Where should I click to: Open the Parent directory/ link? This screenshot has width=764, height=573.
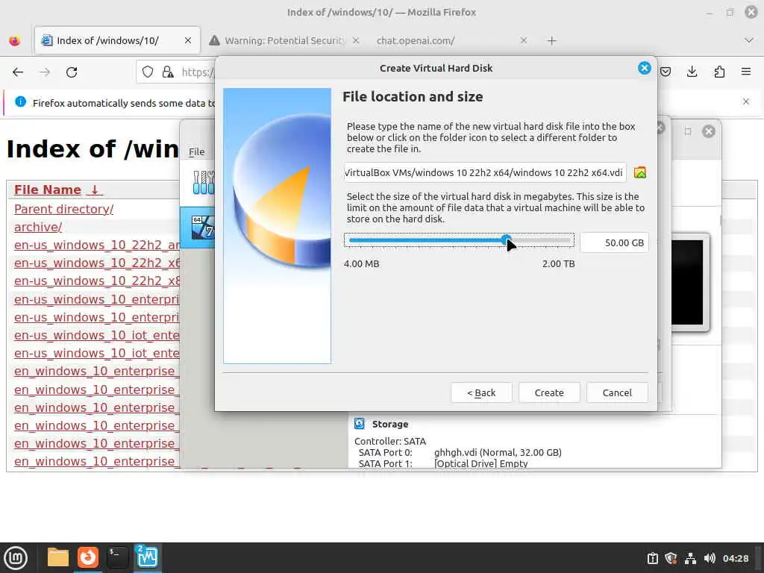[x=64, y=209]
